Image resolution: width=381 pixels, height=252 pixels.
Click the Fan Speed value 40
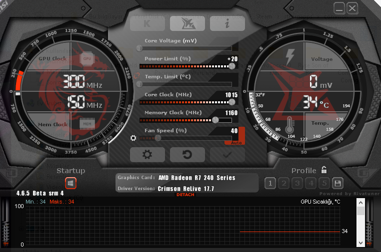pos(234,131)
